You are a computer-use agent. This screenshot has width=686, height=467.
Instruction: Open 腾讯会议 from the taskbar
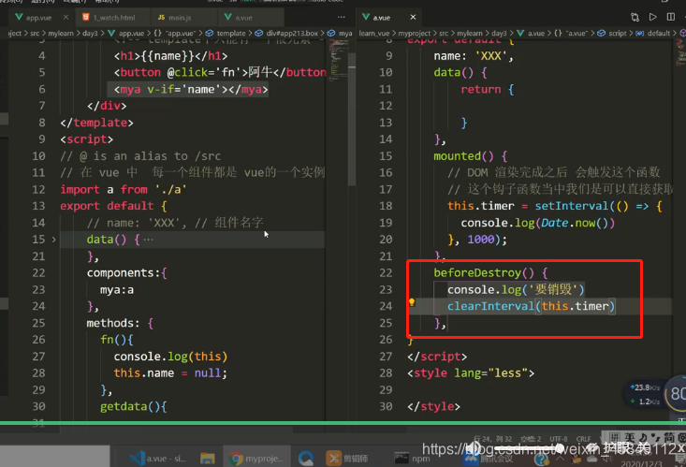point(488,459)
